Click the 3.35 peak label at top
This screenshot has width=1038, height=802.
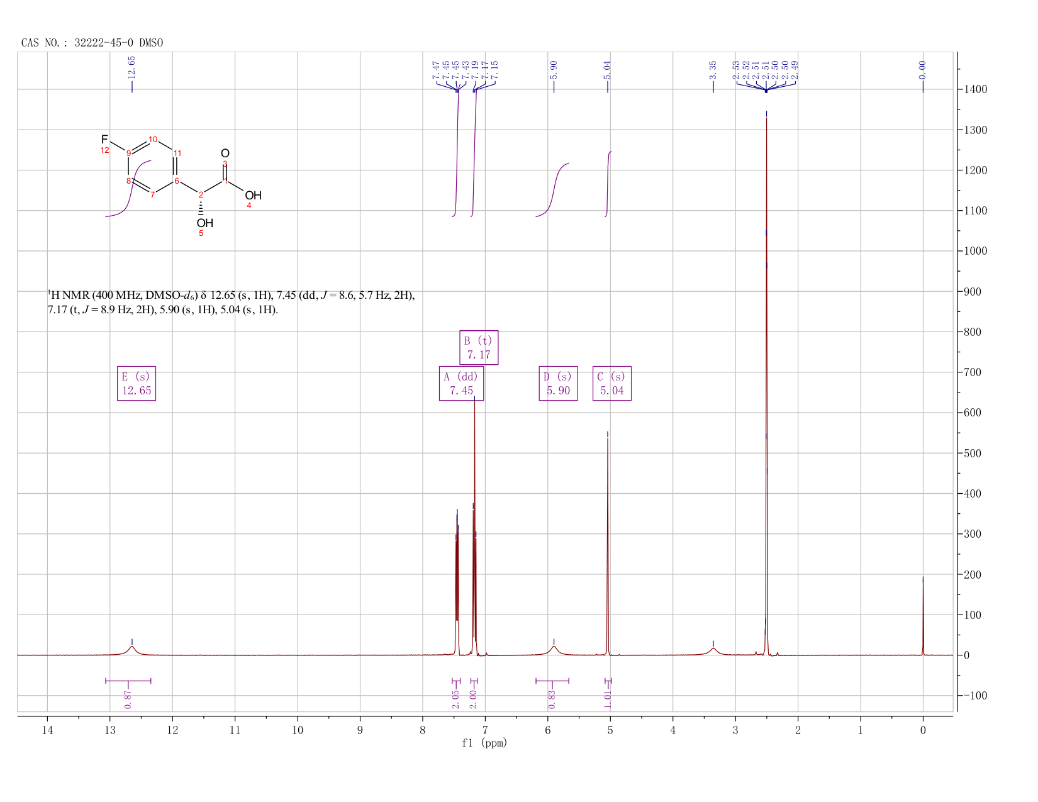[x=713, y=69]
